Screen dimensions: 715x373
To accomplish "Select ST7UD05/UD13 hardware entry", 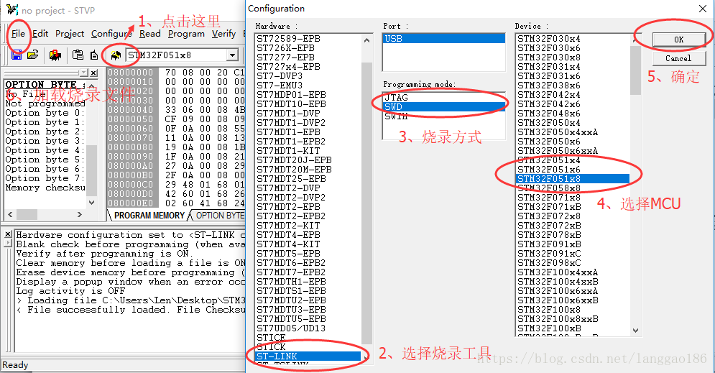I will pyautogui.click(x=308, y=328).
